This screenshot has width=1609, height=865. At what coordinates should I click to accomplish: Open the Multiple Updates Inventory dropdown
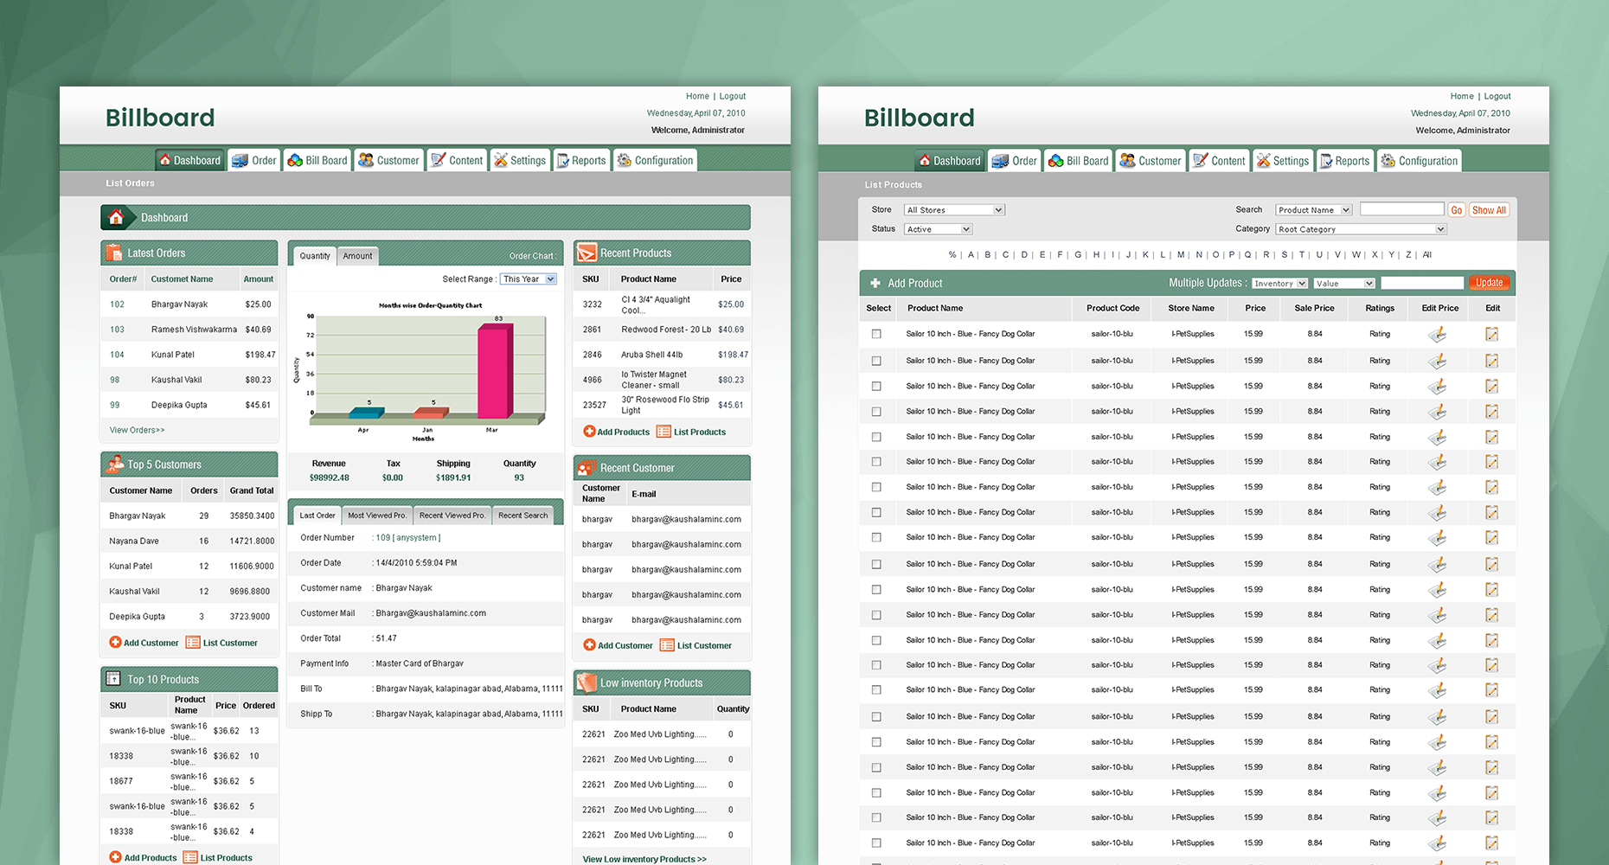coord(1279,284)
